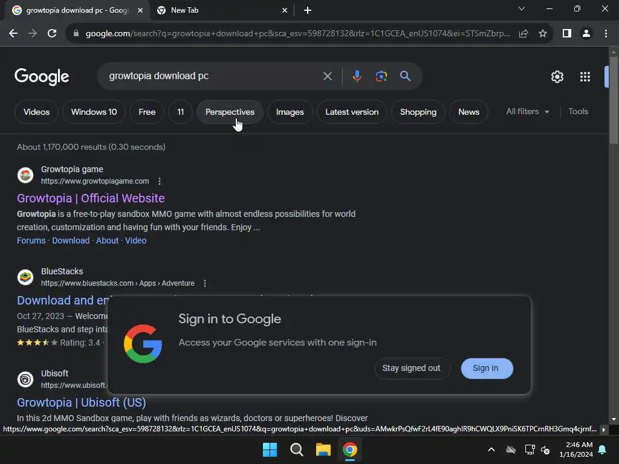The height and width of the screenshot is (464, 619).
Task: Start voice search with the microphone icon
Action: 357,76
